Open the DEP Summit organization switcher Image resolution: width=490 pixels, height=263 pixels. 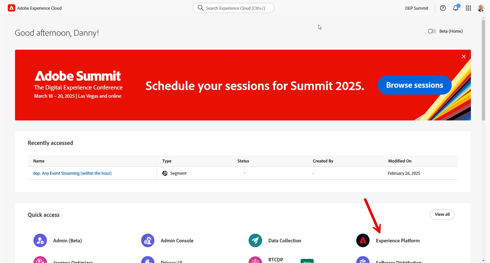pos(416,8)
